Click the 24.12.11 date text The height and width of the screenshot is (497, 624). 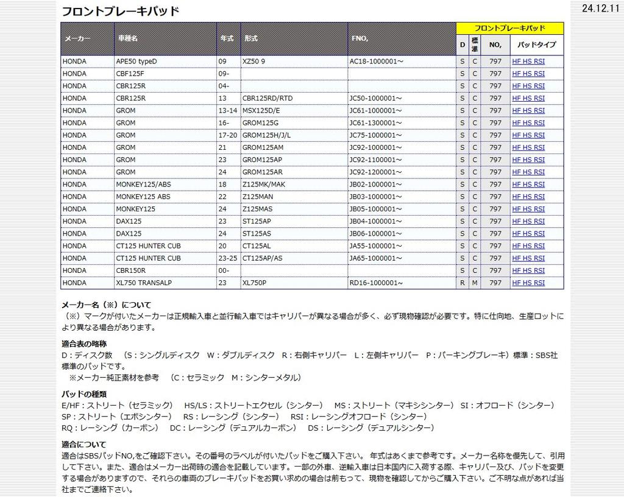click(600, 8)
